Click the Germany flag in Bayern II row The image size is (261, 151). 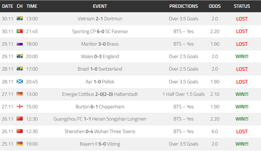pyautogui.click(x=20, y=144)
